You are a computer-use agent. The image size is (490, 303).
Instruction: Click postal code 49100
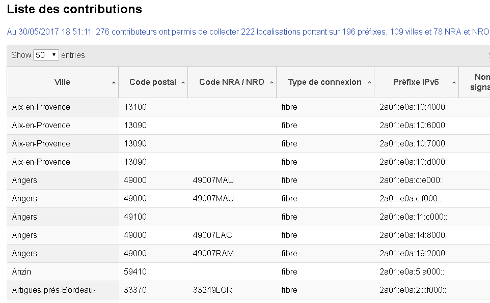pyautogui.click(x=135, y=217)
